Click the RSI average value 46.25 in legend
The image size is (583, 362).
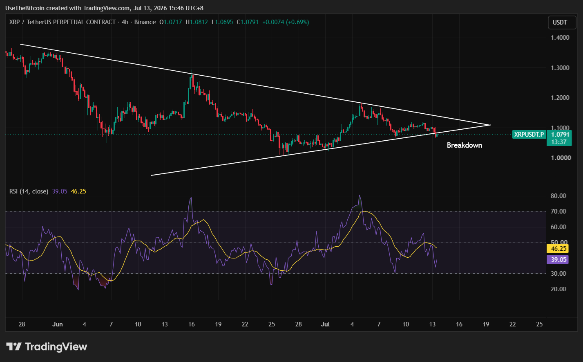(78, 191)
